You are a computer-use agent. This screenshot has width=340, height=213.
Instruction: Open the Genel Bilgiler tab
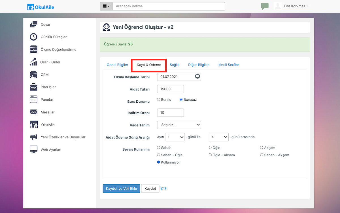(117, 65)
